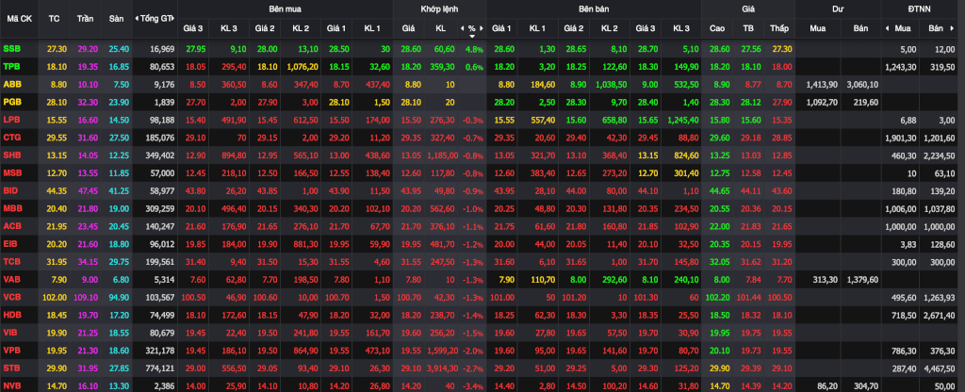Open the HDB stock ticker
Viewport: 965px width, 392px height.
[11, 316]
